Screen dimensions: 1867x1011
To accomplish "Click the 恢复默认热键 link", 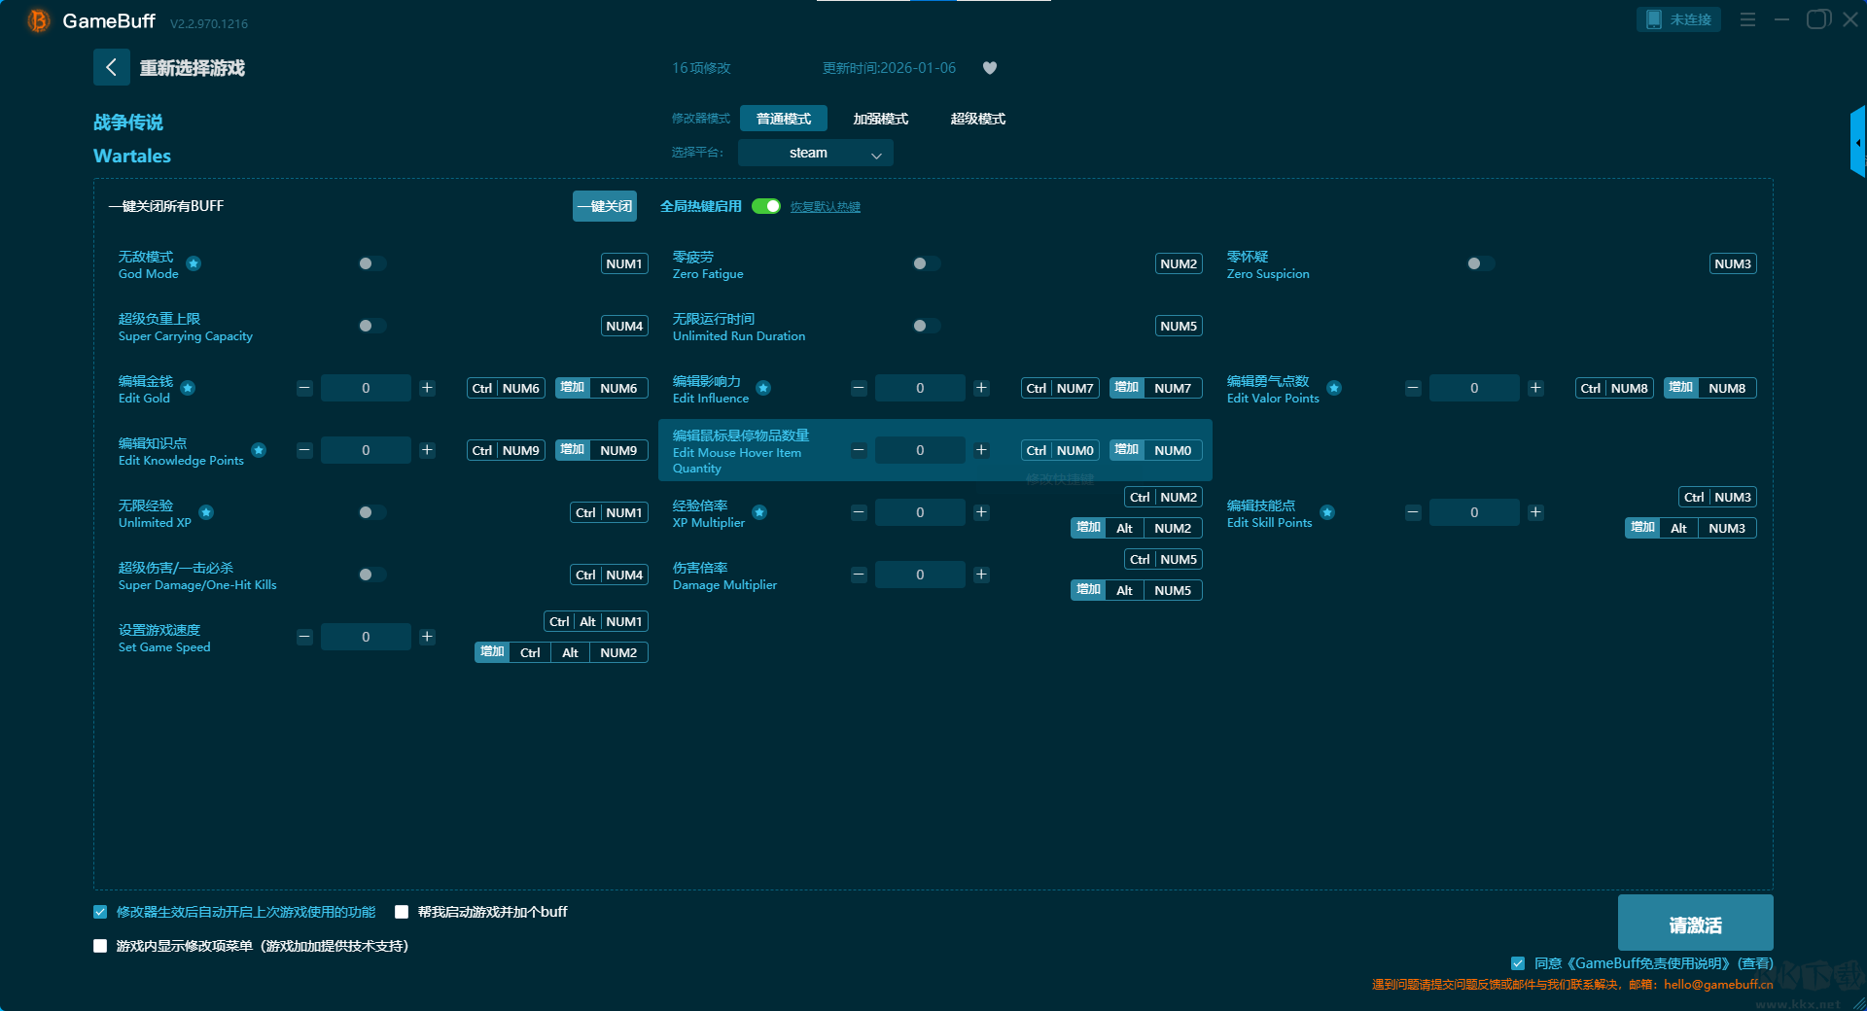I will 825,207.
